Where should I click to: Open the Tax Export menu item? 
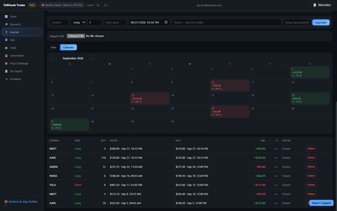[22, 71]
